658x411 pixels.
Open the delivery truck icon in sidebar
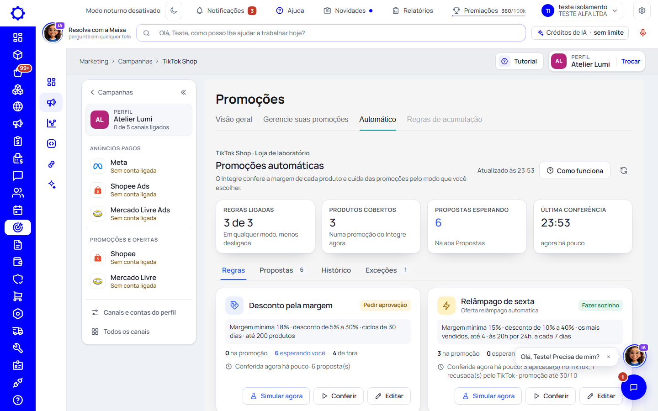[x=18, y=331]
